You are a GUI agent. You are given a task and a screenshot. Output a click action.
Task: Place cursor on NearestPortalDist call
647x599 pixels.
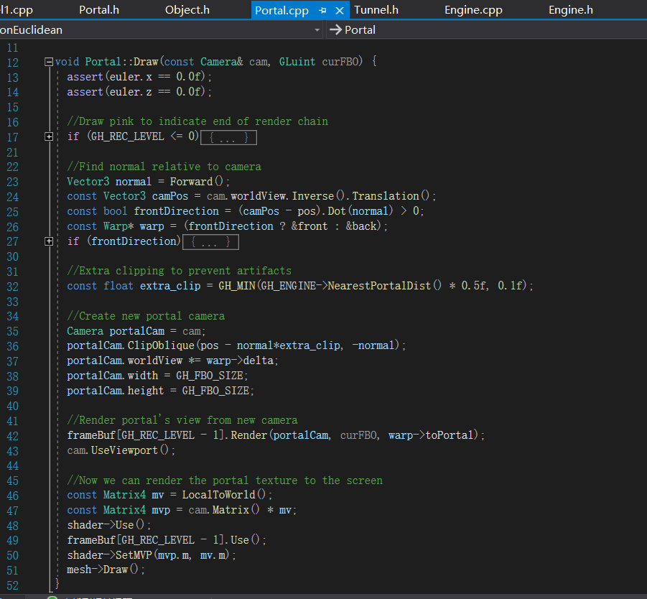[379, 286]
